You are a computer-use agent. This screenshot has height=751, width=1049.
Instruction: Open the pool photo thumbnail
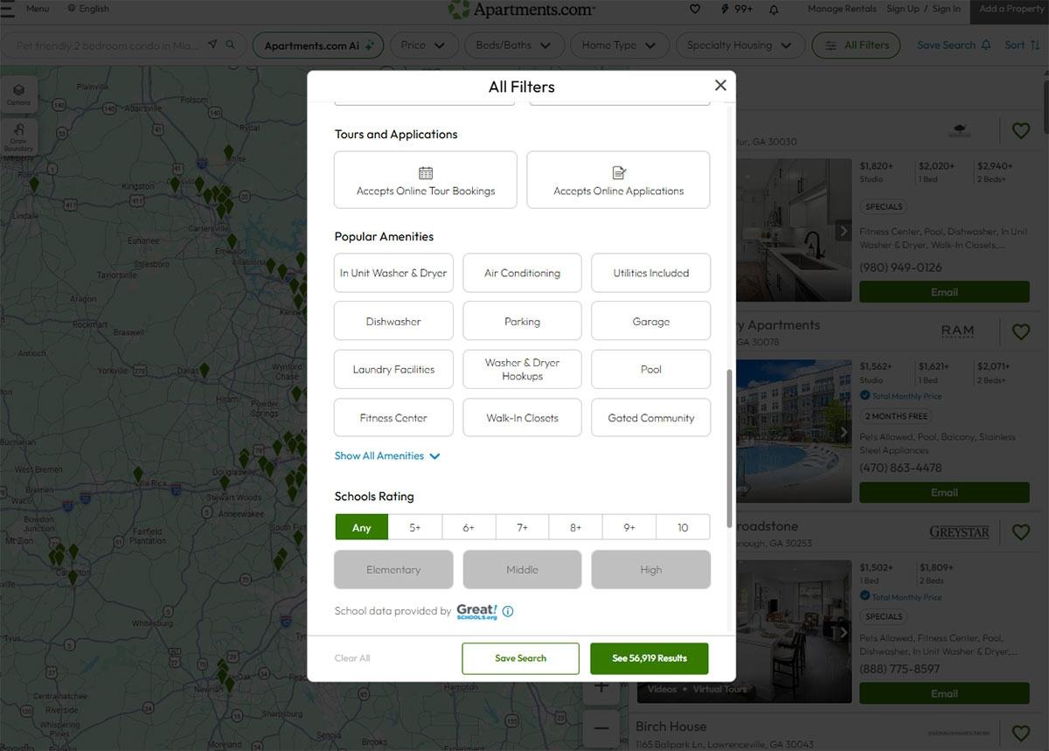[795, 431]
